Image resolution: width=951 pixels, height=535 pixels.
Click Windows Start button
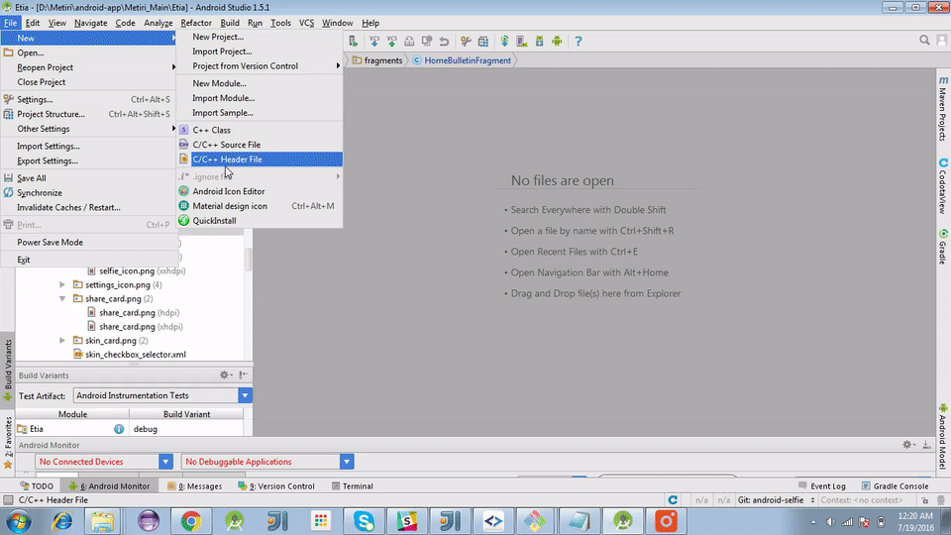[18, 521]
